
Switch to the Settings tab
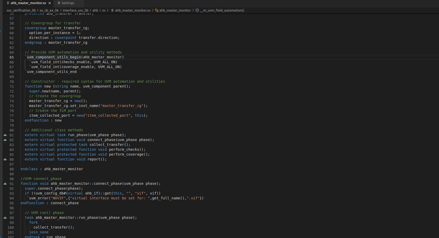point(68,3)
